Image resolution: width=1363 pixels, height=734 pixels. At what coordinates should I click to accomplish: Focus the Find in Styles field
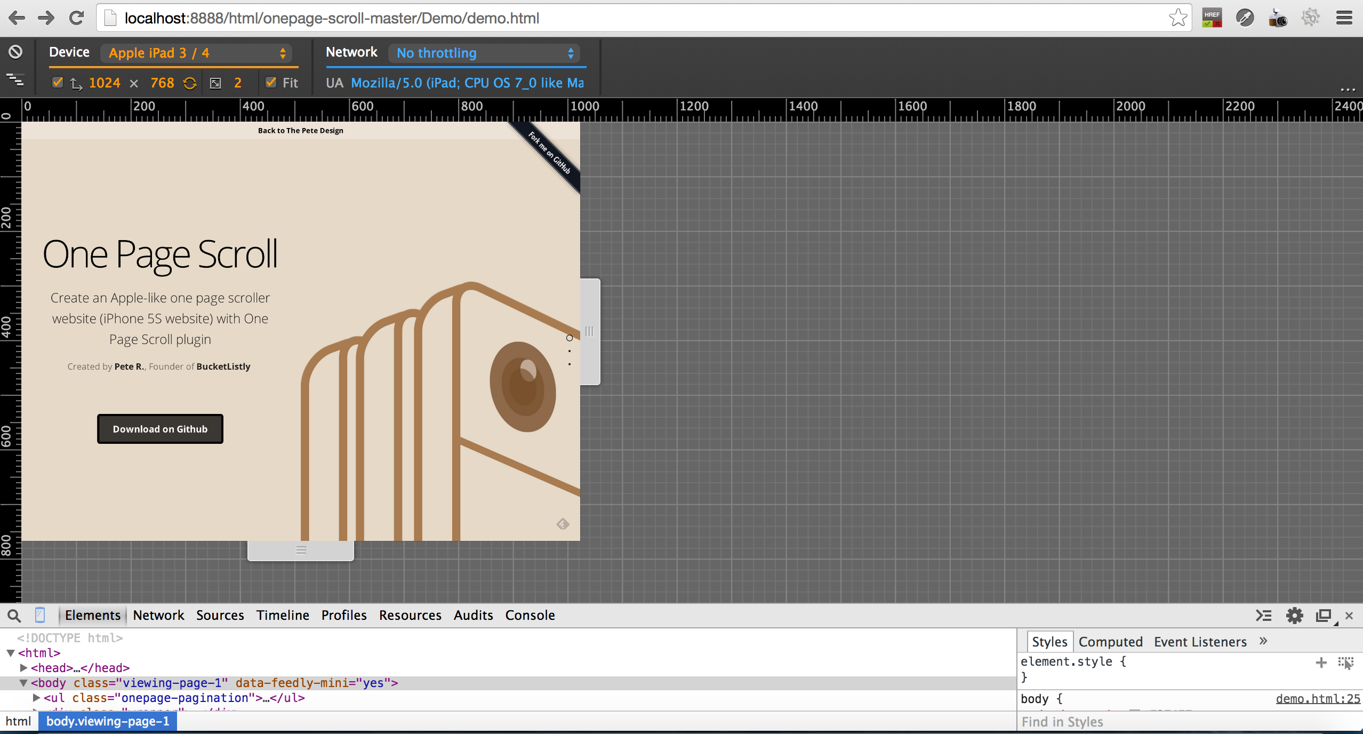(1190, 722)
